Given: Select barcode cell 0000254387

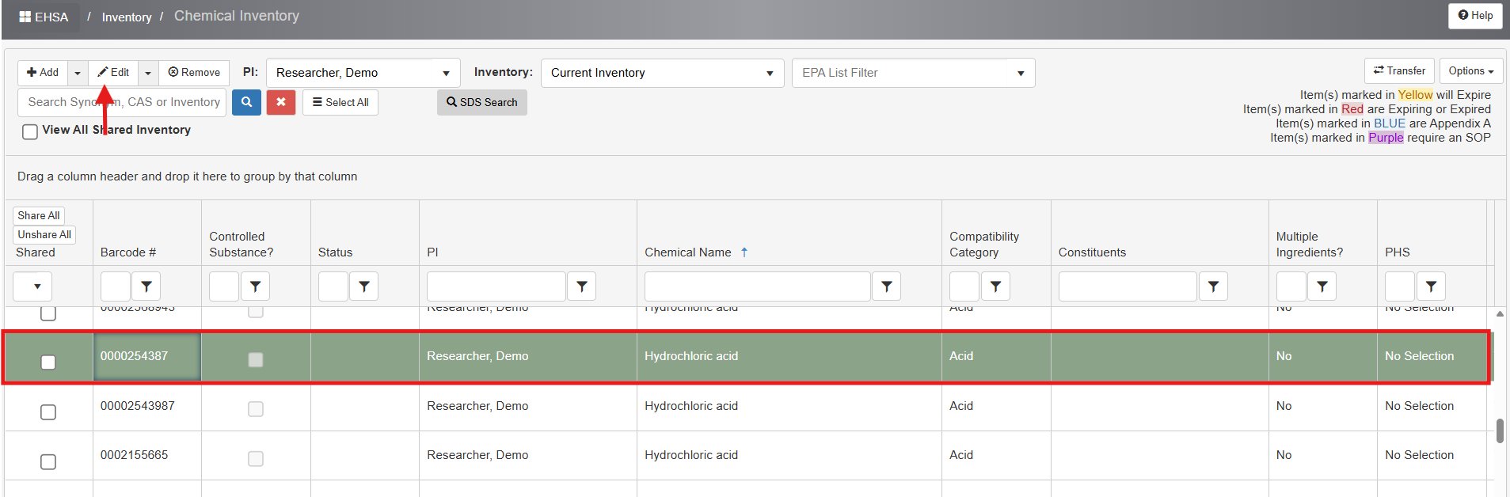Looking at the screenshot, I should [x=147, y=357].
